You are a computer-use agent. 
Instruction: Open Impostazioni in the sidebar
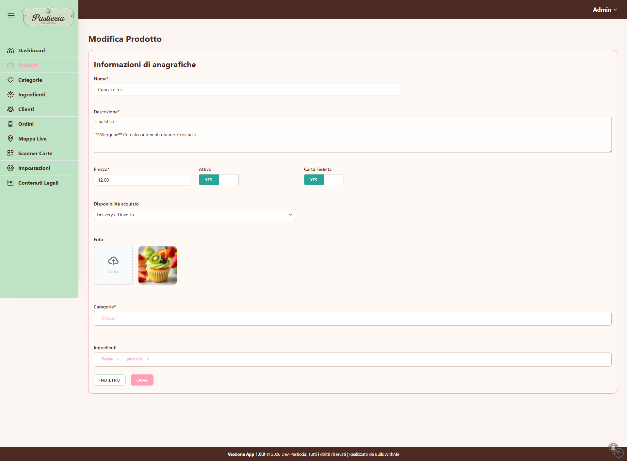[39, 168]
